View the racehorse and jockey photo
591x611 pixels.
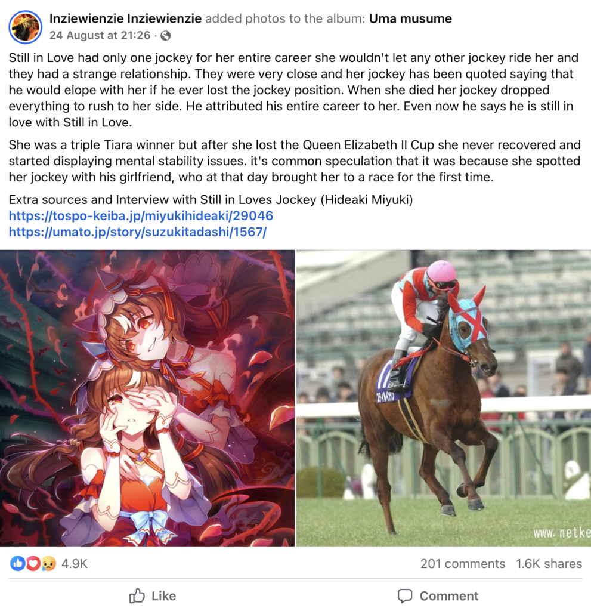pyautogui.click(x=444, y=398)
